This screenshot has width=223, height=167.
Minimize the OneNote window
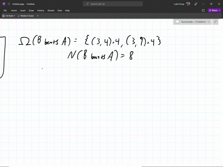tap(203, 4)
